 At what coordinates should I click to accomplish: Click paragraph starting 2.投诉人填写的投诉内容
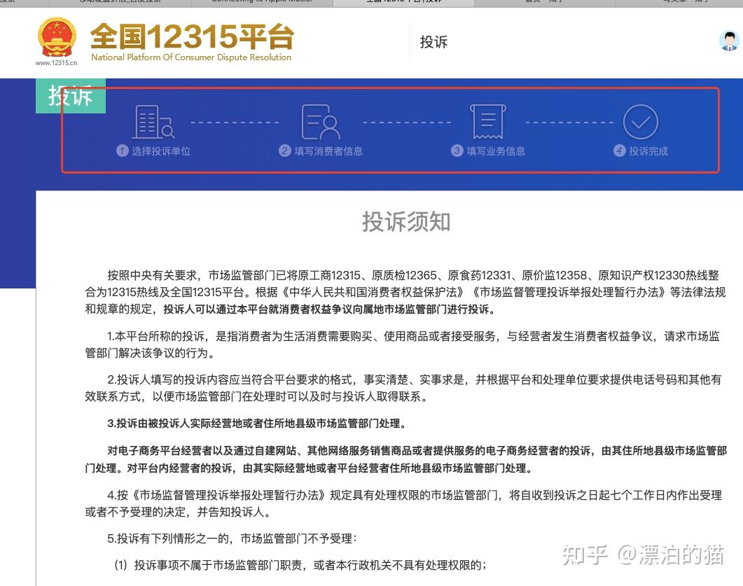403,388
